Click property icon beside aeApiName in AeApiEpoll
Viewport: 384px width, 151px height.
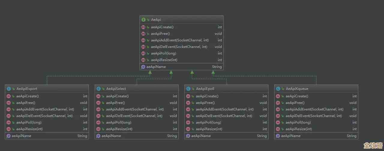[x=188, y=136]
